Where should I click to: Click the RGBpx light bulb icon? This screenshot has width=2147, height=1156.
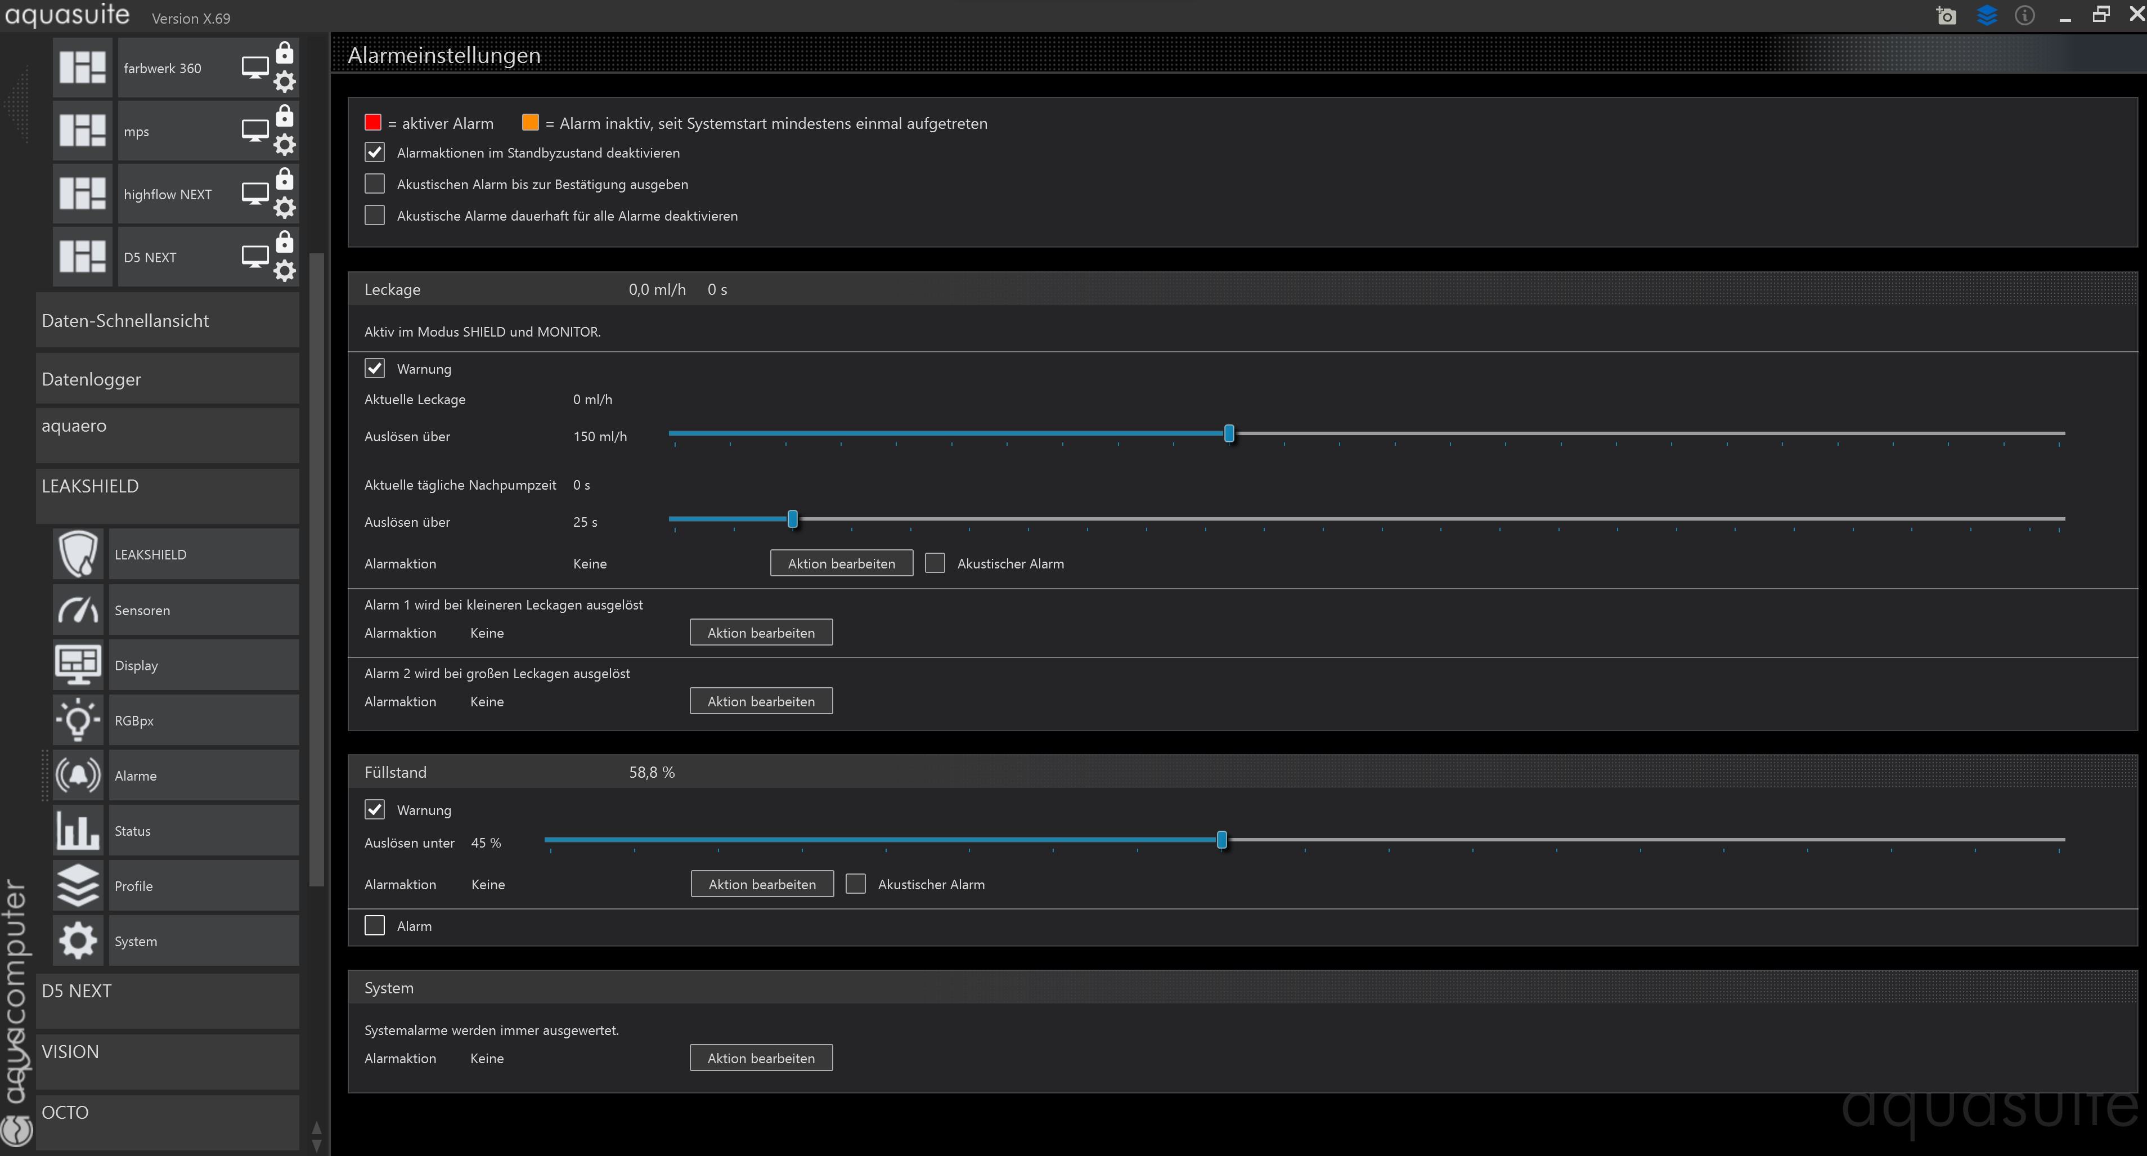(78, 720)
